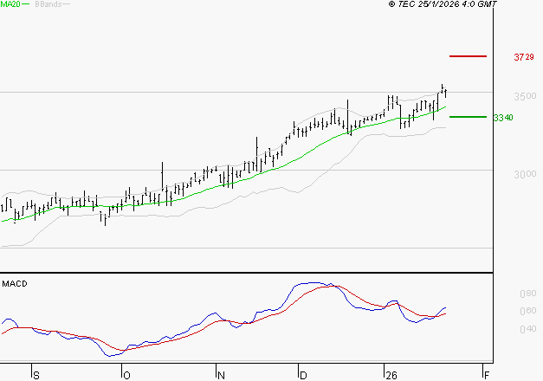543x381 pixels.
Task: Click the gray line sample beside BBands
Action: tap(66, 4)
